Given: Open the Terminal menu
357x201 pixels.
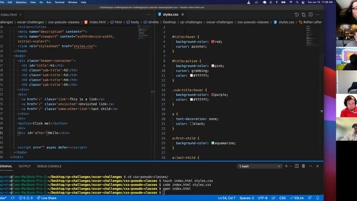Looking at the screenshot, I should pos(60,2).
